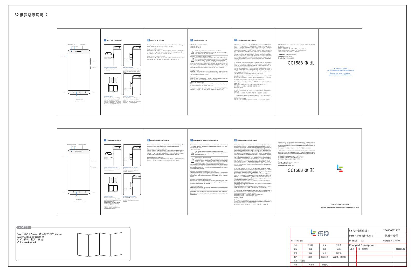
Task: Click the title 'S2 俄罗斯版说明书'
Action: (31, 15)
